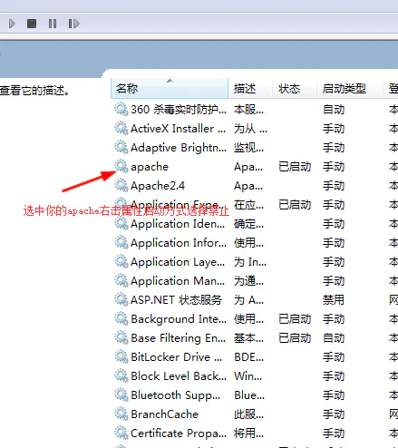Click the Stop Service square icon
The width and height of the screenshot is (398, 448).
(32, 24)
